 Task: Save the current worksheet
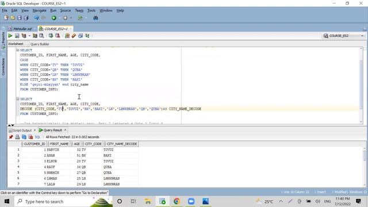click(x=19, y=18)
